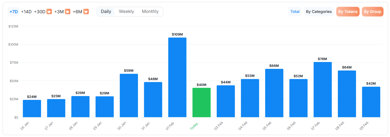Click the $76M bar for 07 Feb
This screenshot has height=137, width=390.
tap(323, 90)
